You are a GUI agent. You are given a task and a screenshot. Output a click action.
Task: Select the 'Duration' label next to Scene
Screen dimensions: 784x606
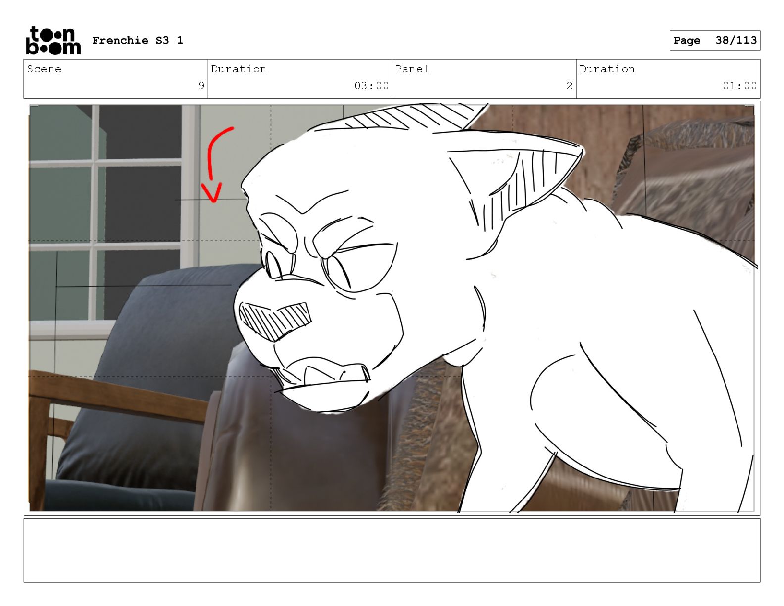(239, 69)
